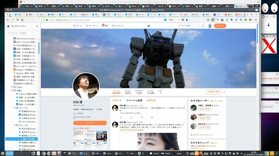This screenshot has width=279, height=156.
Task: Switch to the ツイート tab on profile
Action: (117, 100)
